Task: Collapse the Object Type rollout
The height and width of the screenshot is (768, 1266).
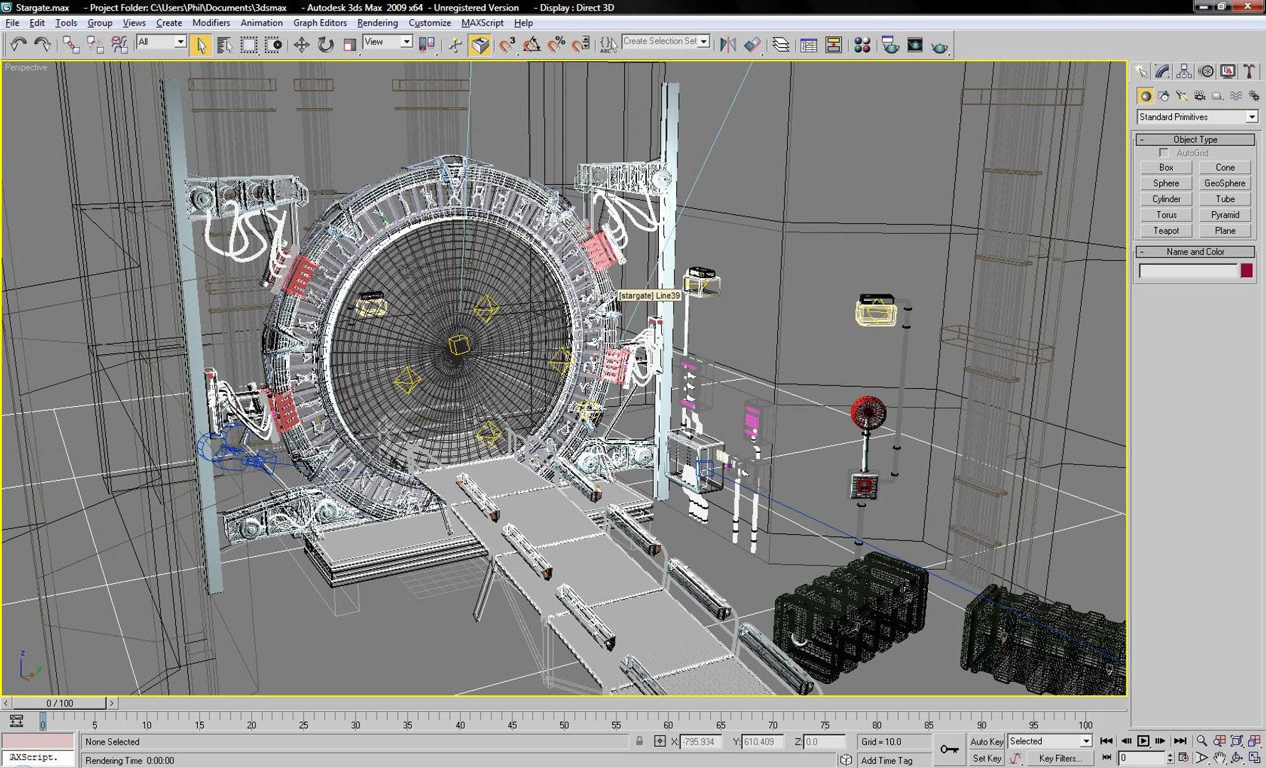Action: click(x=1196, y=139)
